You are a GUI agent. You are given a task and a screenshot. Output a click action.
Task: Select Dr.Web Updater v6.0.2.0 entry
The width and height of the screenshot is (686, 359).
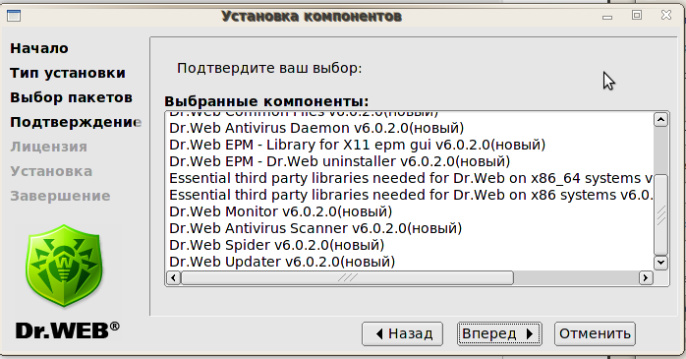coord(282,262)
